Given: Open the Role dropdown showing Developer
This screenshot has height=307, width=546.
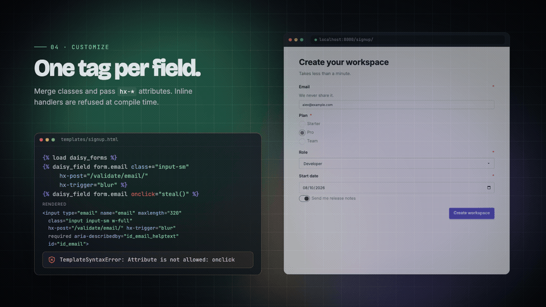Looking at the screenshot, I should pos(396,164).
